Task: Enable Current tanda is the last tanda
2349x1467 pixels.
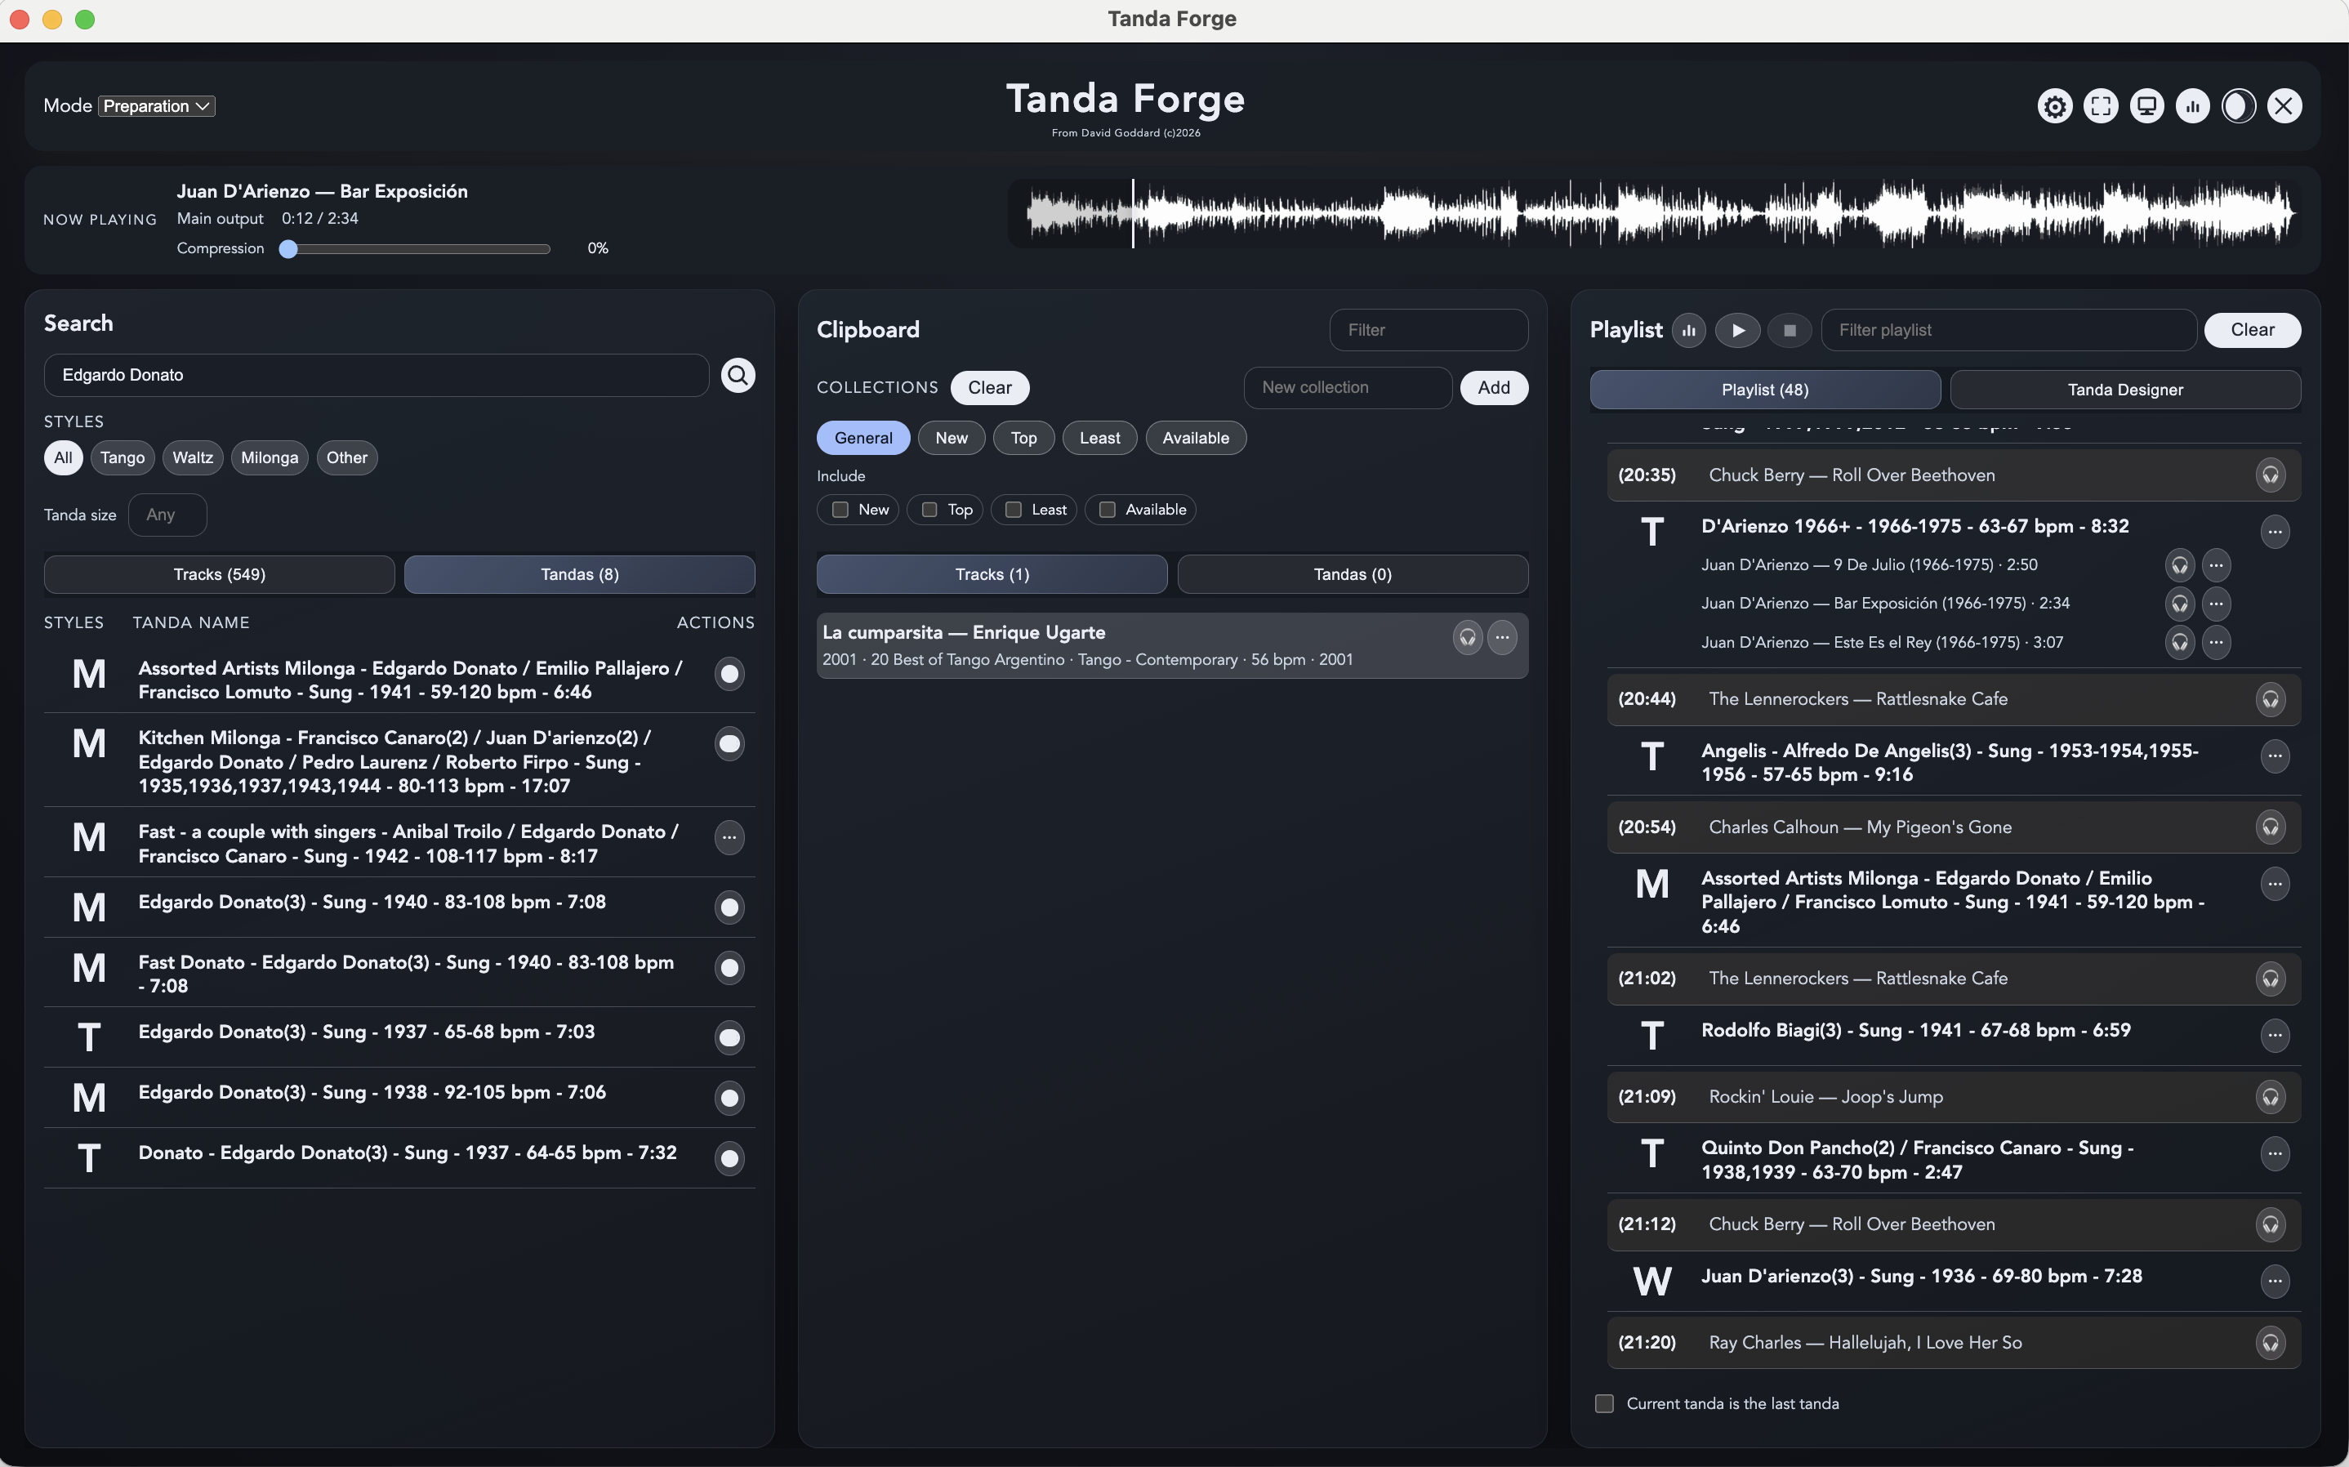Action: pyautogui.click(x=1604, y=1404)
